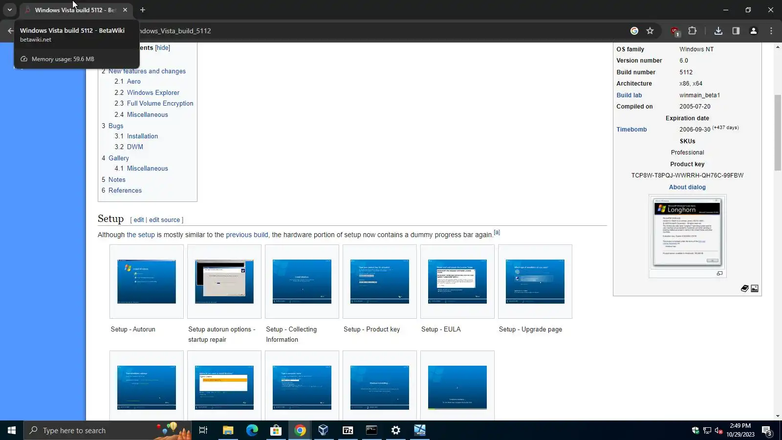Open 7-Zip from the taskbar
Screen dimensions: 782x440
tap(348, 430)
